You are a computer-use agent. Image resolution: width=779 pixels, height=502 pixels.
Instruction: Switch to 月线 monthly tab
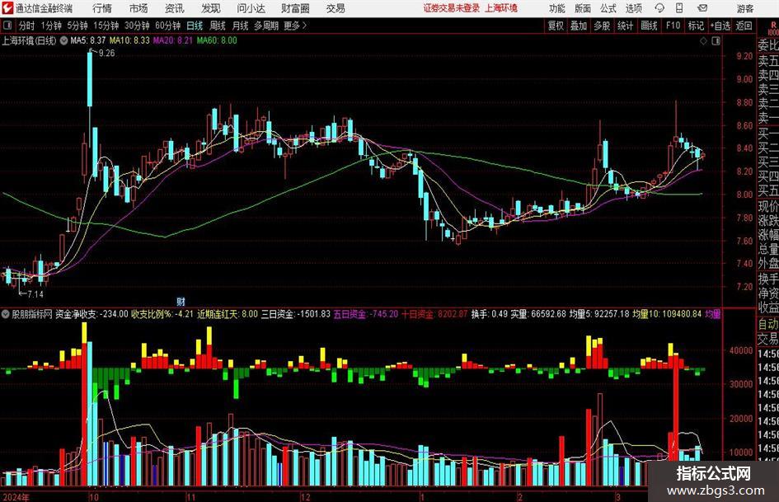(240, 26)
